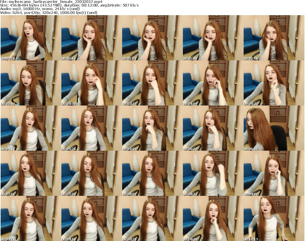The height and width of the screenshot is (241, 305).
Task: Select the thumbnail stamped 00:04:30
Action: (x=274, y=83)
